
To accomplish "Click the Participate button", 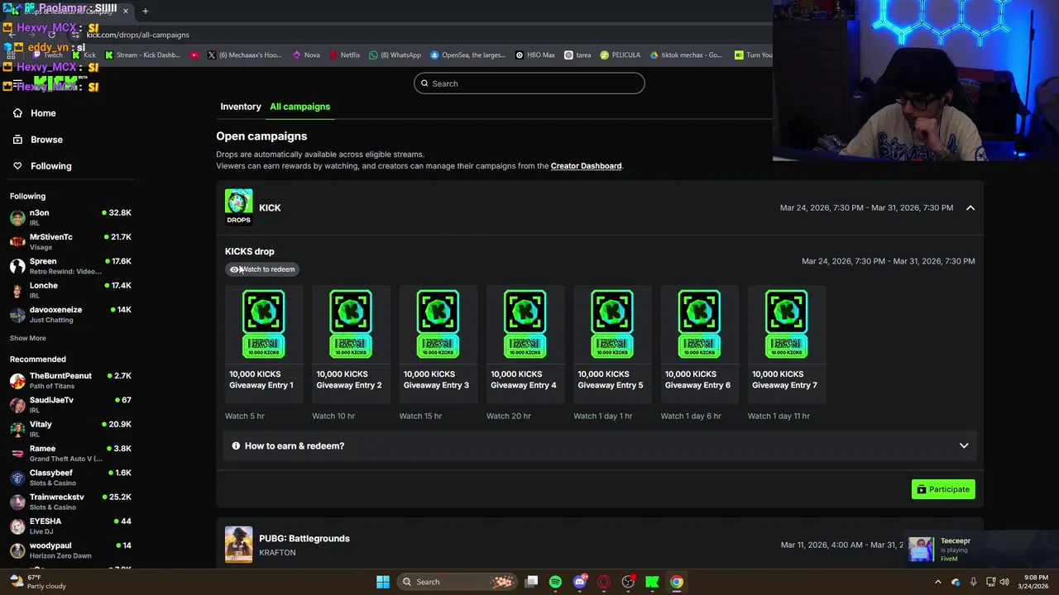I will point(943,489).
